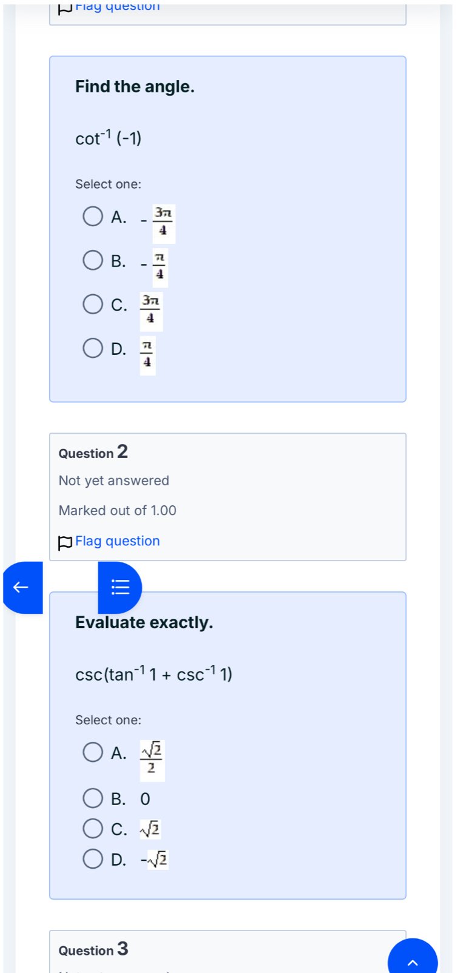The width and height of the screenshot is (475, 973).
Task: Open the quiz navigation list icon
Action: (120, 587)
